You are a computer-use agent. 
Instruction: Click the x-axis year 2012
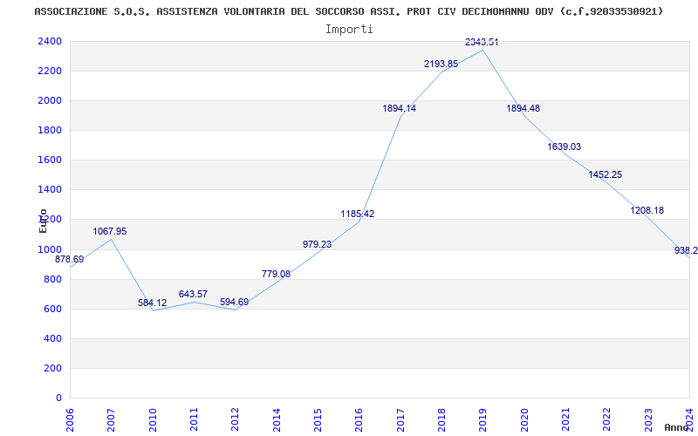235,420
